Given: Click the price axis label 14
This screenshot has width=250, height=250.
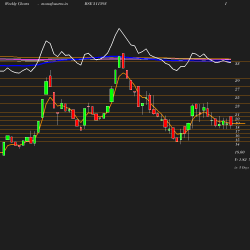Looking at the screenshot, I should click(237, 144).
